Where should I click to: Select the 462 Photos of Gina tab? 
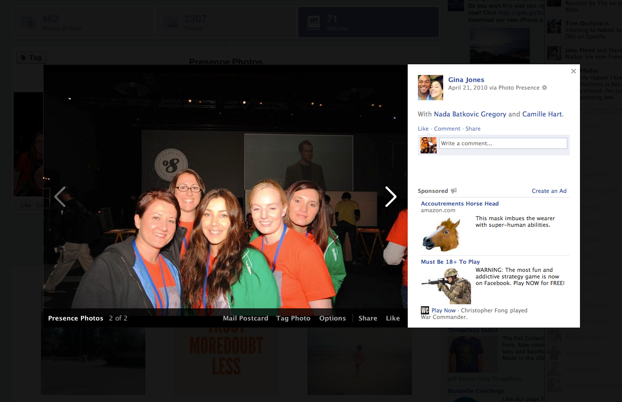click(x=83, y=22)
